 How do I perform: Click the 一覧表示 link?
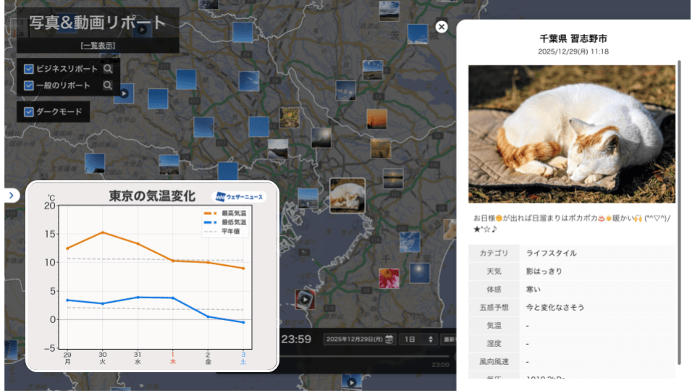98,46
